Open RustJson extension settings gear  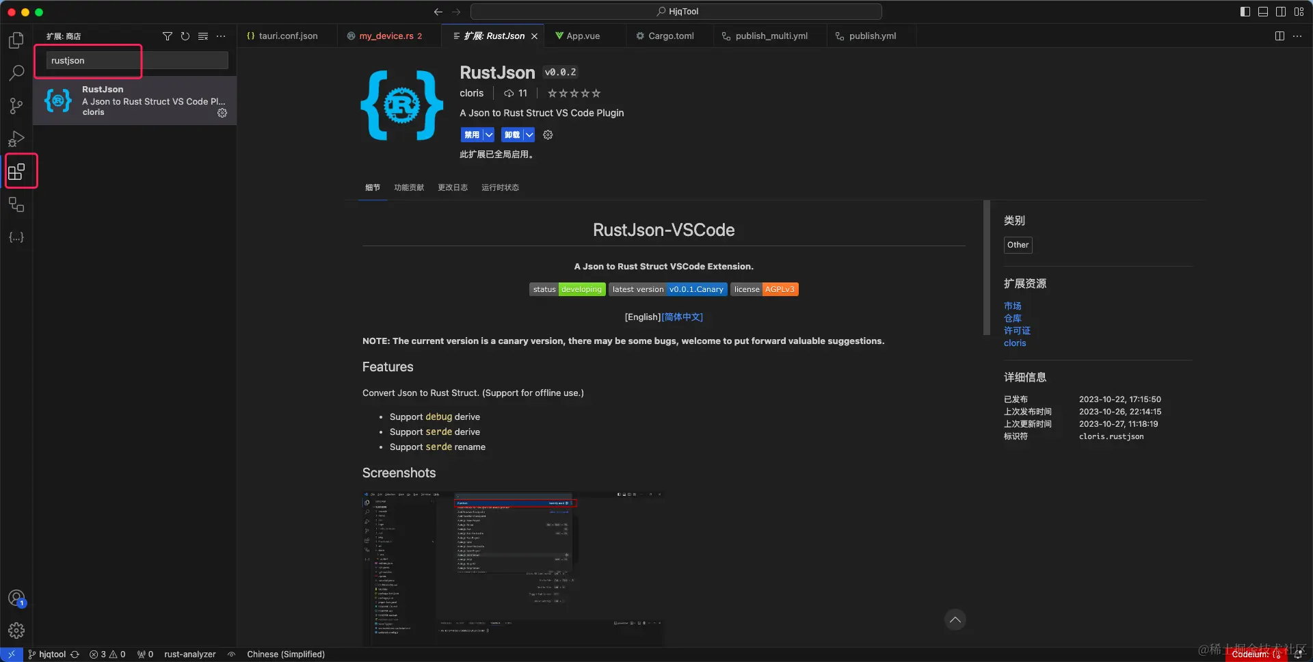(x=548, y=135)
